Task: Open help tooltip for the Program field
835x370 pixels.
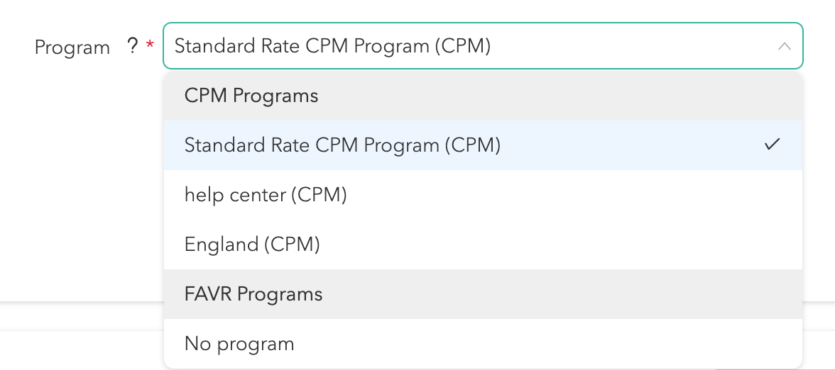Action: [x=132, y=47]
